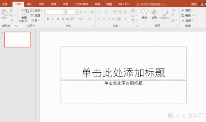The width and height of the screenshot is (206, 122).
Task: Click the Distributed alignment icon
Action: (119, 19)
